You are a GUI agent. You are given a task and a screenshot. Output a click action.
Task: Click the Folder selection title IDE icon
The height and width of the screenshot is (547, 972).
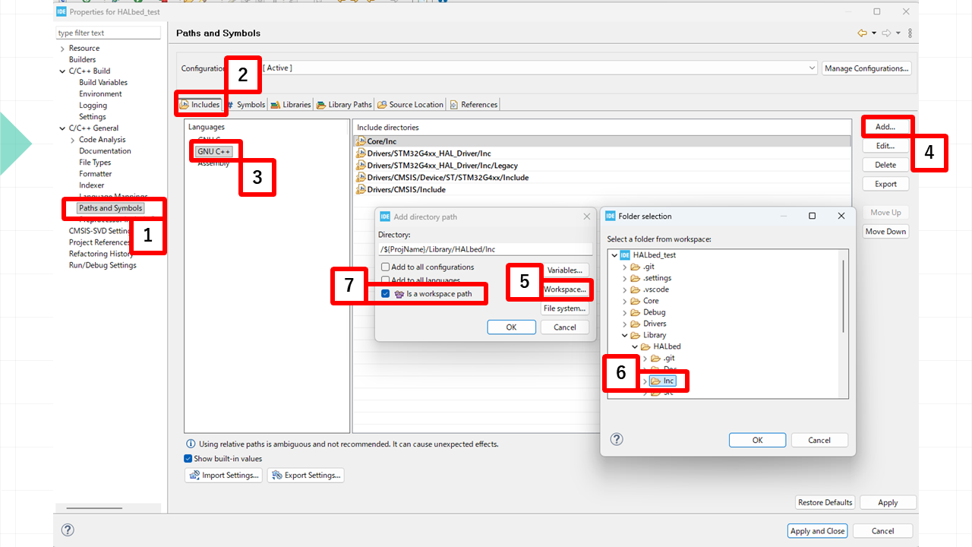click(x=611, y=216)
